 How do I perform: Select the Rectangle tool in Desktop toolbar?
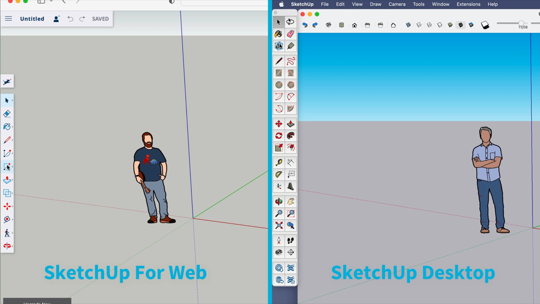(x=279, y=73)
